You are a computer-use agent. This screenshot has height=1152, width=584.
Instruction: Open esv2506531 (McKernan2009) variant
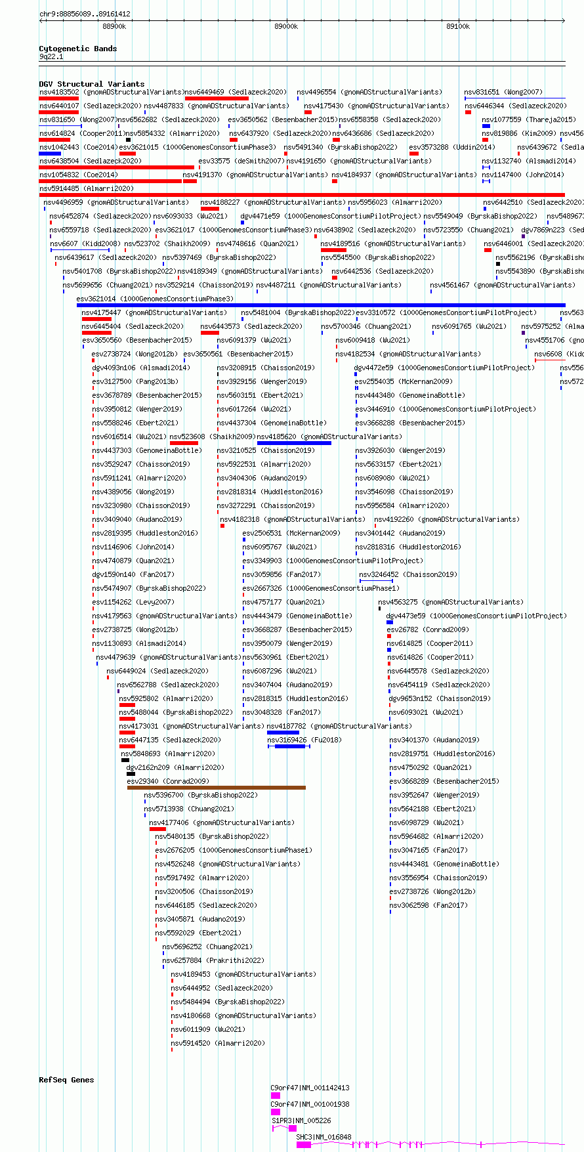291,533
